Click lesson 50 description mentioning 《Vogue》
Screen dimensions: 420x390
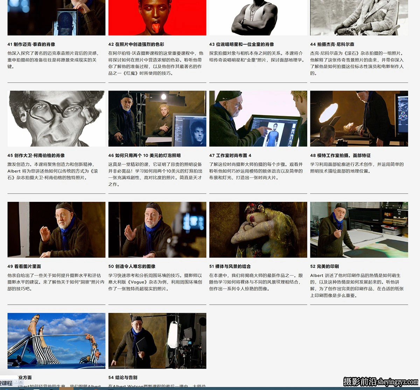pyautogui.click(x=155, y=282)
